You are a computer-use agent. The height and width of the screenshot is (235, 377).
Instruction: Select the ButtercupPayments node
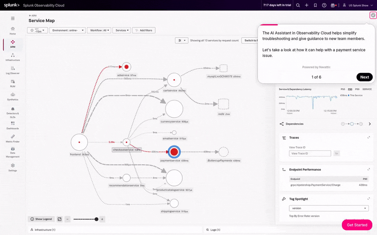pyautogui.click(x=224, y=152)
